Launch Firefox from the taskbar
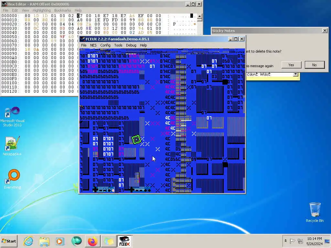 tap(93, 241)
